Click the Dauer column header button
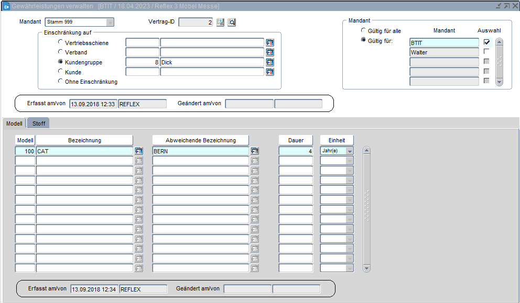 (x=296, y=140)
